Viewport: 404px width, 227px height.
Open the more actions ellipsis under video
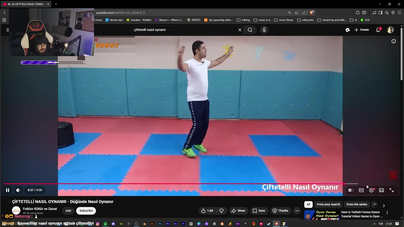tap(297, 211)
